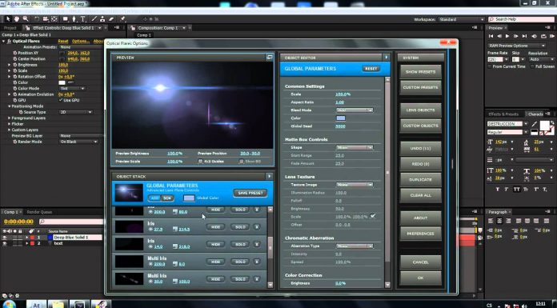Toggle visibility of Deep Blue Solid 1 layer
This screenshot has height=308, width=557.
(x=5, y=238)
